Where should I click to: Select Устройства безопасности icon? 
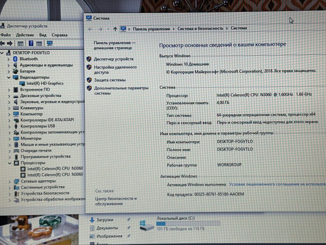[17, 194]
